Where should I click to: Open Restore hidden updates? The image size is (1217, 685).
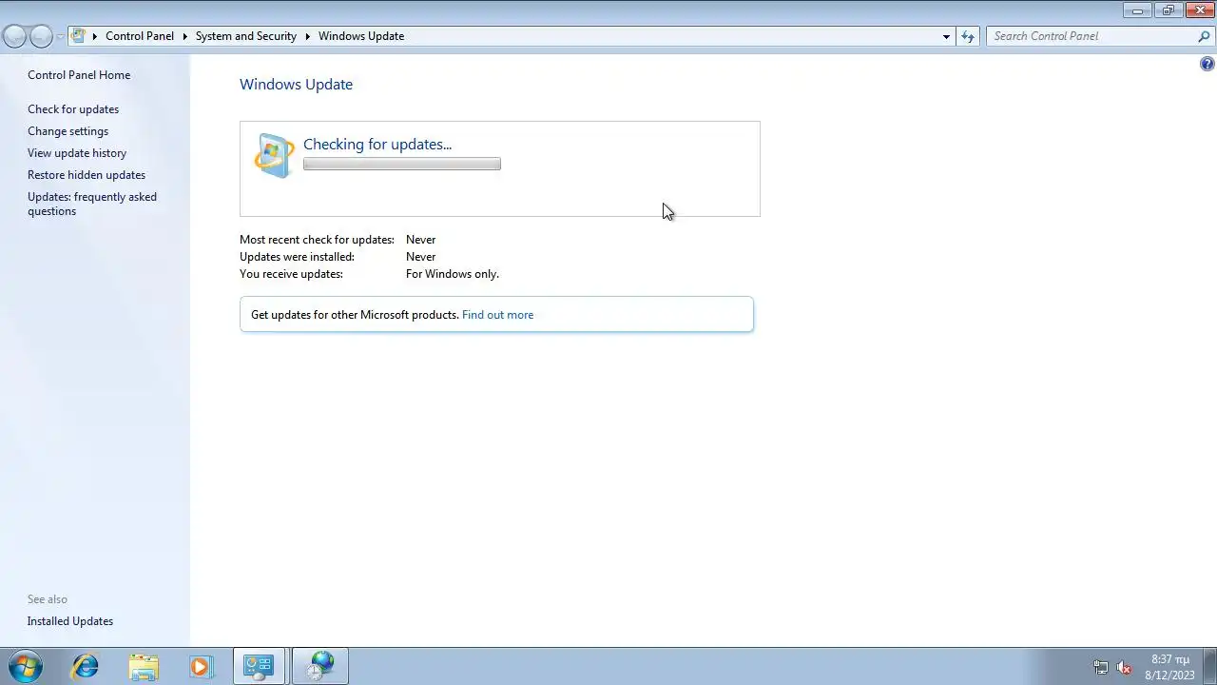coord(87,175)
